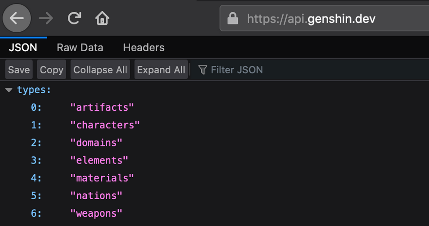Select the "artifacts" value row

point(102,107)
